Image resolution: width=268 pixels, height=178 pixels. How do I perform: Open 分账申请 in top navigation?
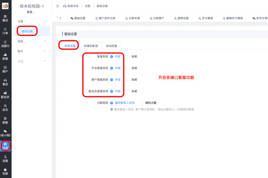[132, 18]
